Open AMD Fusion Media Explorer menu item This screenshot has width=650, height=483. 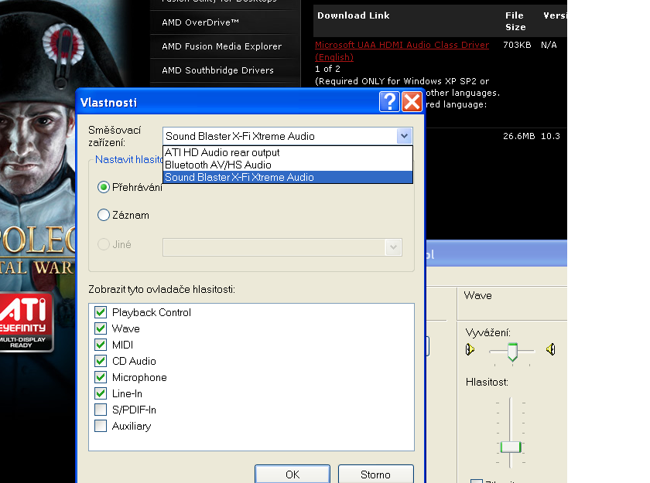tap(221, 46)
